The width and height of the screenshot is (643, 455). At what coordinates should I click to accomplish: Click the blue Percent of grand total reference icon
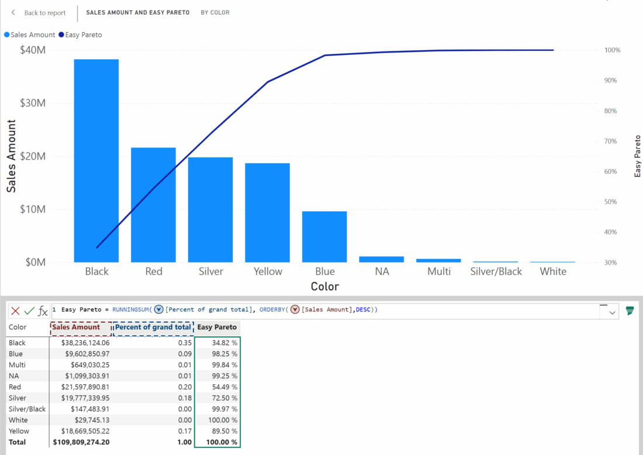coord(158,309)
